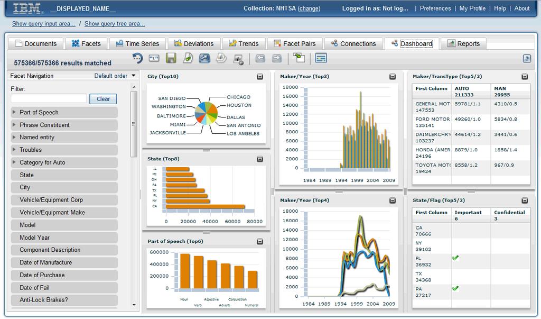Screen dimensions: 541x319
Task: Click Show query tree area link
Action: tap(115, 24)
